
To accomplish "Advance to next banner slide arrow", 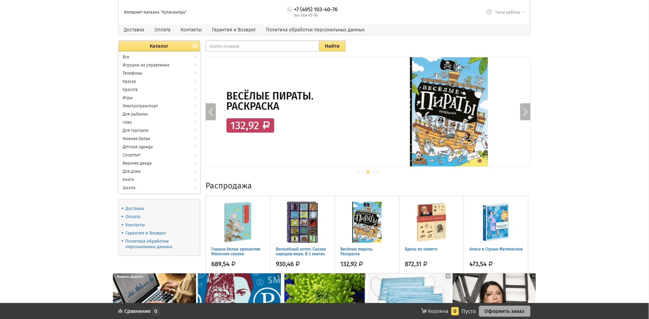I will pos(525,112).
